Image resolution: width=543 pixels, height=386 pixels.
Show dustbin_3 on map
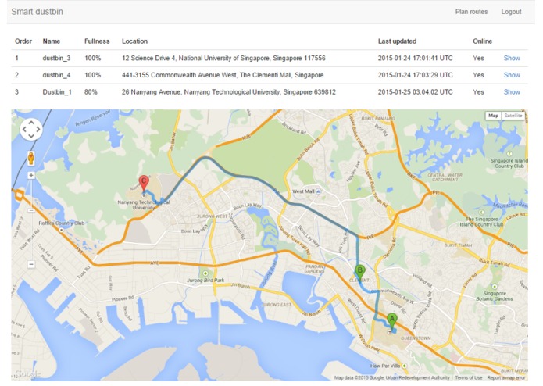point(512,58)
